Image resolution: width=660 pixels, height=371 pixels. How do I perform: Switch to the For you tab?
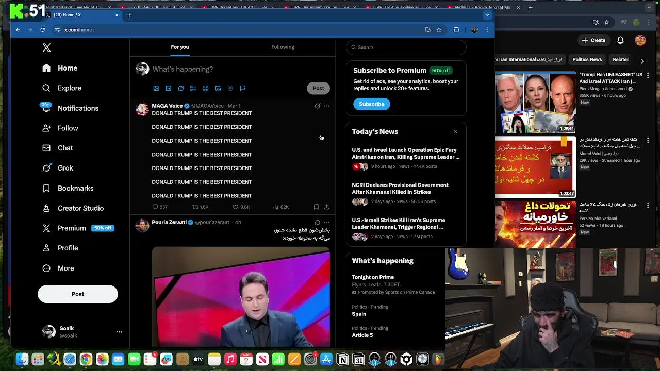tap(180, 47)
